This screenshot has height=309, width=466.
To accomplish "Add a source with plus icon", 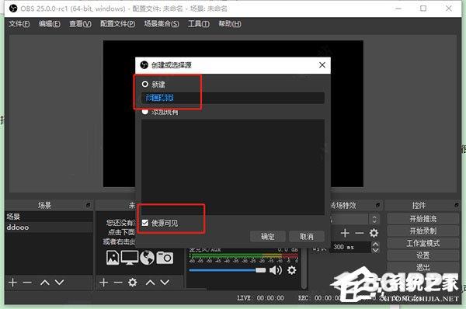I will [103, 283].
